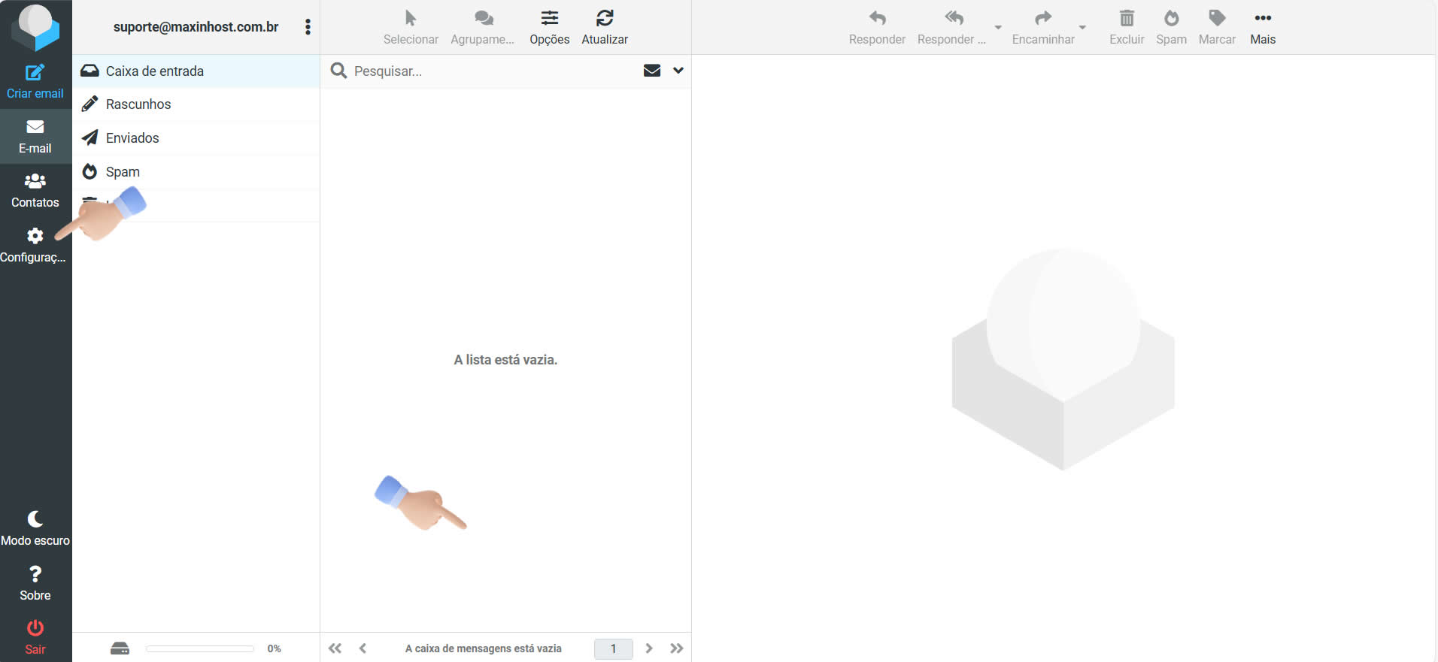Toggle Modo escuro dark mode
This screenshot has width=1438, height=662.
(x=35, y=519)
